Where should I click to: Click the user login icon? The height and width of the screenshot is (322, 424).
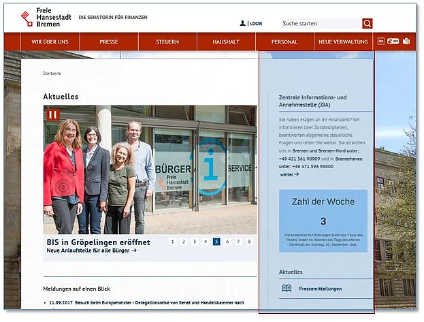click(x=243, y=23)
